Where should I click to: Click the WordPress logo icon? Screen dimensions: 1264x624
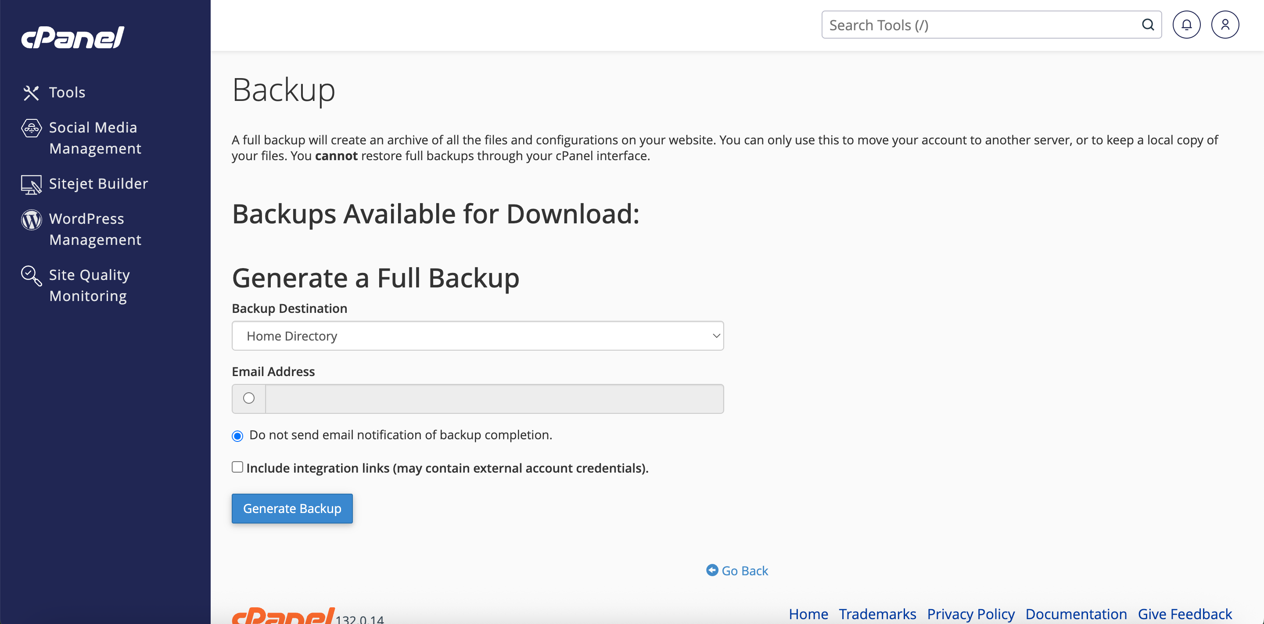31,220
